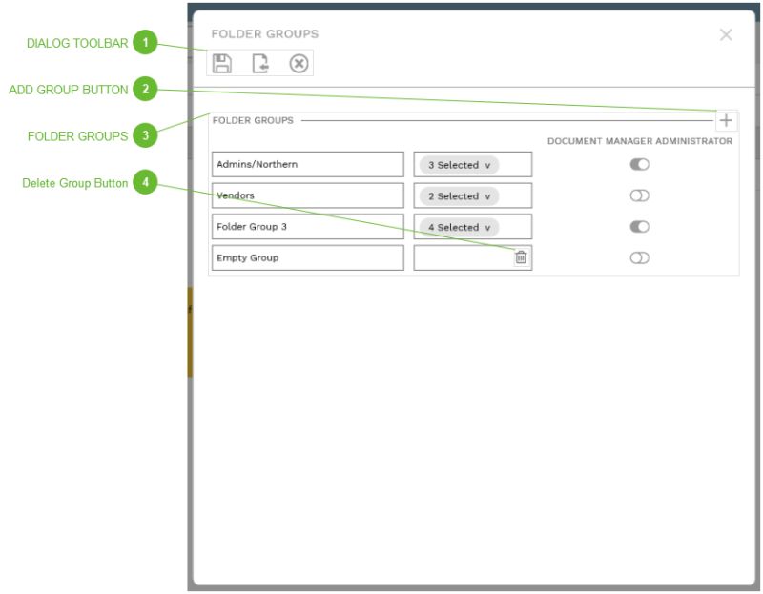Click the Vendors name input field
The image size is (763, 594).
coord(305,195)
